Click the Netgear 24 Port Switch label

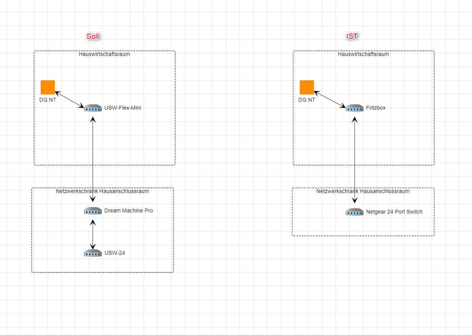(x=394, y=212)
